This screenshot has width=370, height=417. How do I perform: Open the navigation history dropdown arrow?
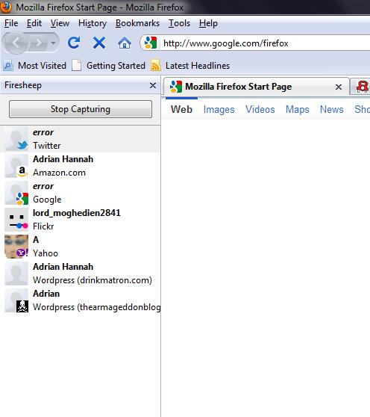coord(54,43)
